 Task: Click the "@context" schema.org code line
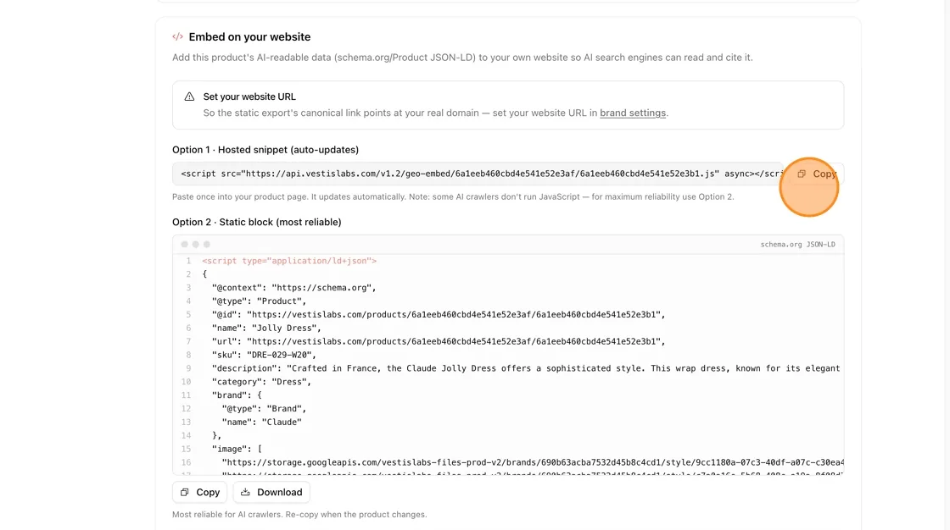(x=293, y=288)
